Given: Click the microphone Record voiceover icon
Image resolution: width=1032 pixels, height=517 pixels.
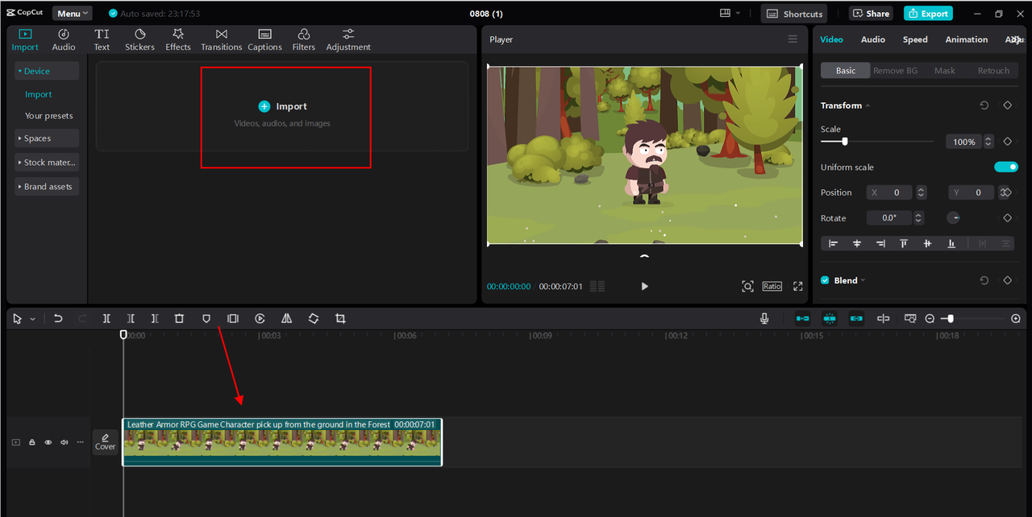Looking at the screenshot, I should click(764, 319).
